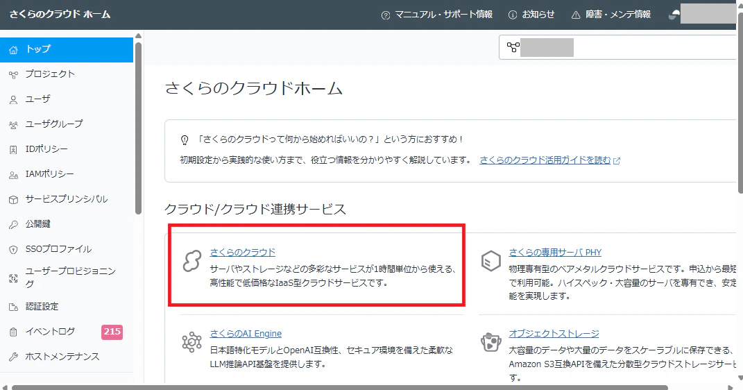Open the ユーザ sidebar menu item

tap(67, 99)
